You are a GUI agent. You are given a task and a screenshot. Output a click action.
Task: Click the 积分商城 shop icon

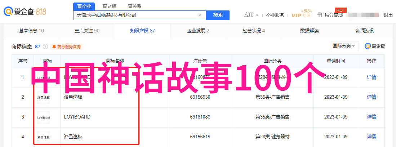pyautogui.click(x=320, y=15)
